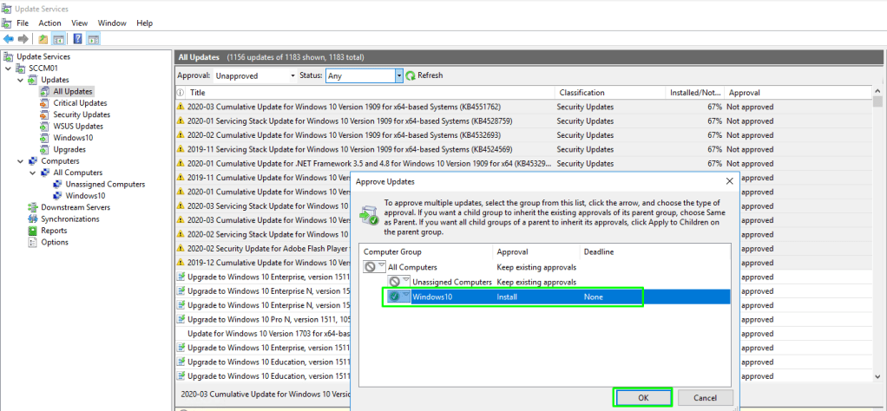Image resolution: width=887 pixels, height=411 pixels.
Task: Collapse the Computers tree node
Action: tap(21, 161)
